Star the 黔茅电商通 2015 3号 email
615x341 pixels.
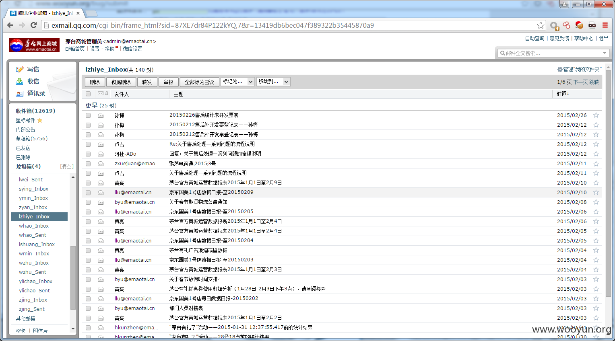[596, 163]
